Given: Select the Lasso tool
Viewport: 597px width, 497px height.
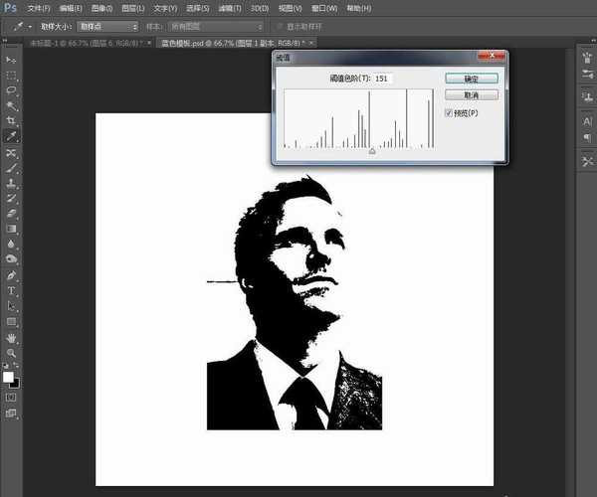Looking at the screenshot, I should (12, 89).
